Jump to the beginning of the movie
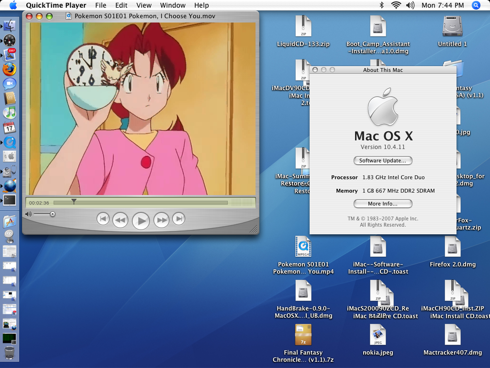This screenshot has height=368, width=490. click(103, 219)
